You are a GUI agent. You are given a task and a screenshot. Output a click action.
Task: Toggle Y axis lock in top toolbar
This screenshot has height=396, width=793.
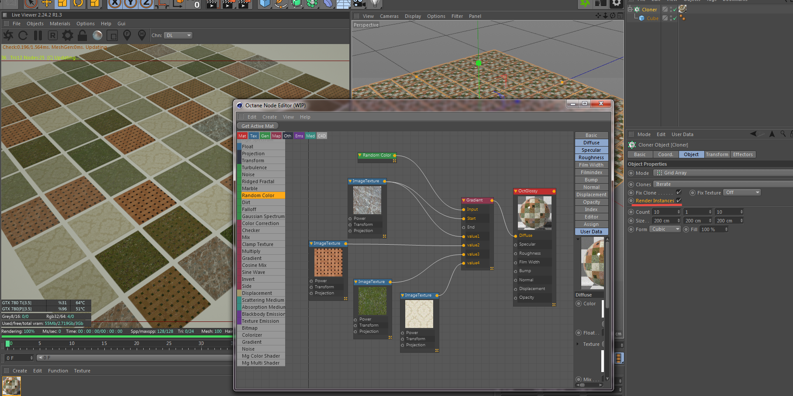(x=130, y=3)
